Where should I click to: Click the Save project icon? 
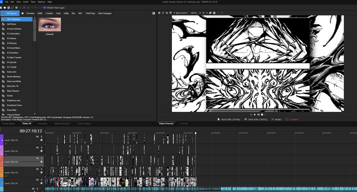click(9, 8)
